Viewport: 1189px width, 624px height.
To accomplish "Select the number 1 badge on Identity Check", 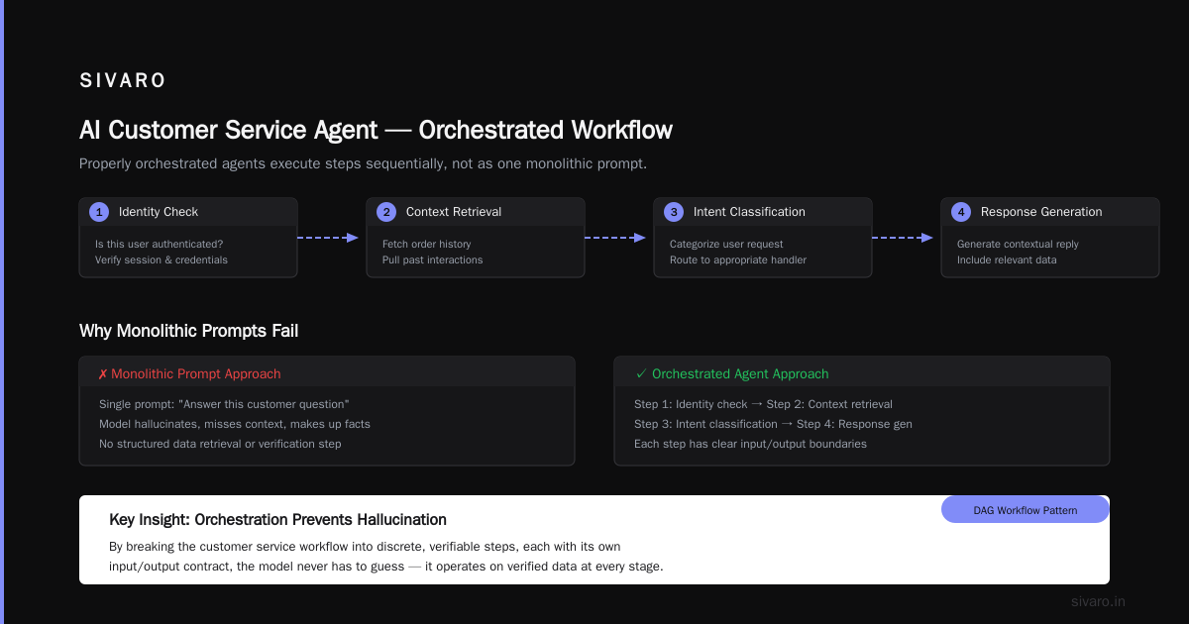I will 99,212.
